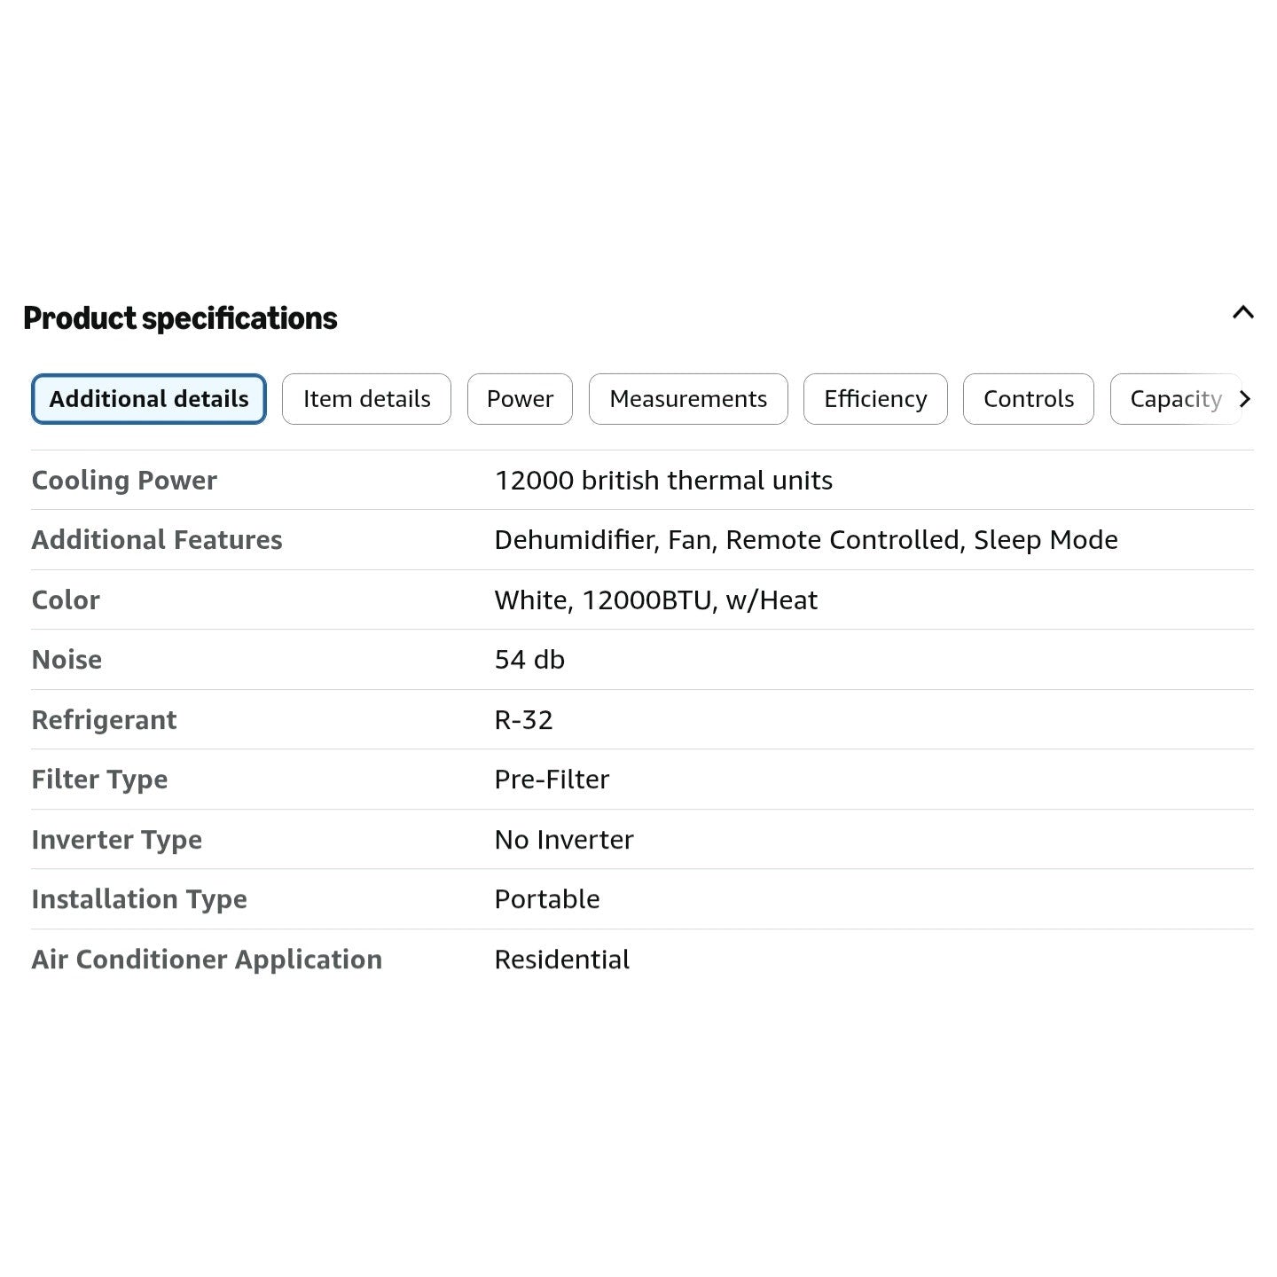Open the Measurements tab
The width and height of the screenshot is (1277, 1277).
688,399
